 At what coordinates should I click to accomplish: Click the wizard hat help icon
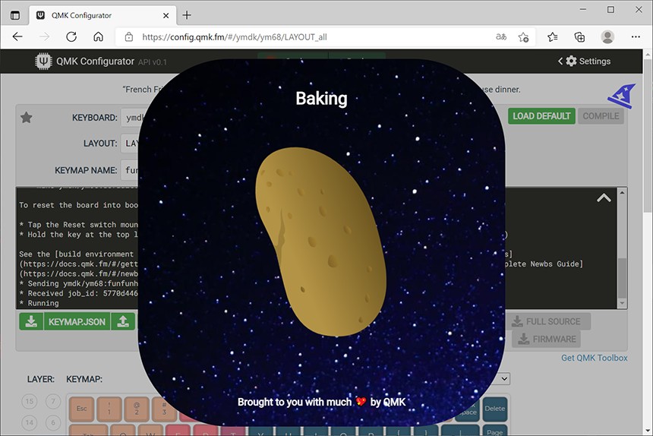621,96
